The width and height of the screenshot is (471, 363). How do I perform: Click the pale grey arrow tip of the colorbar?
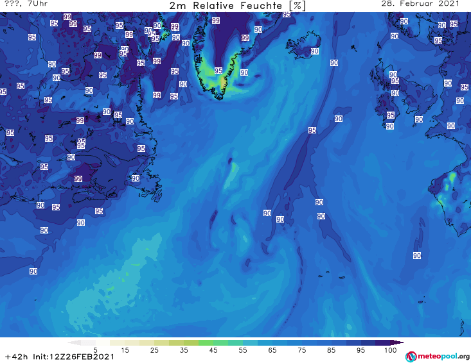(74, 342)
